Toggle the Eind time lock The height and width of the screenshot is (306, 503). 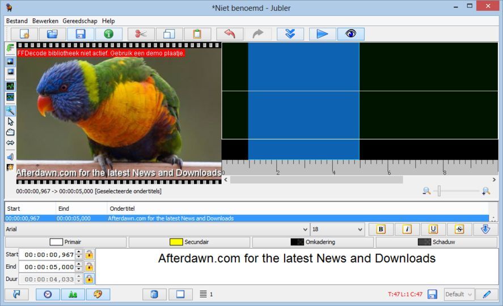pos(89,267)
